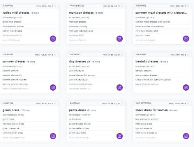Click keyword 'casual dresses for women'
This screenshot has height=147, width=194.
82,75
